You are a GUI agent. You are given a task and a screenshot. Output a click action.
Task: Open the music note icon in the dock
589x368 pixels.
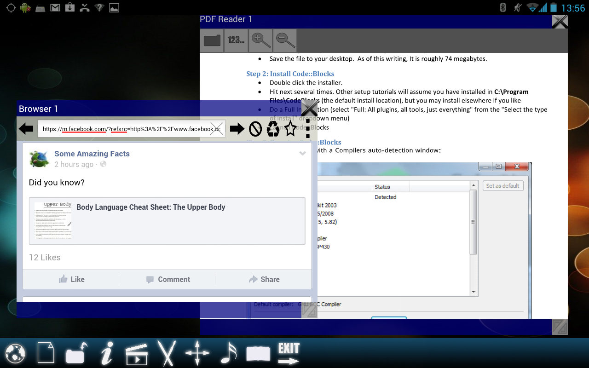click(228, 353)
